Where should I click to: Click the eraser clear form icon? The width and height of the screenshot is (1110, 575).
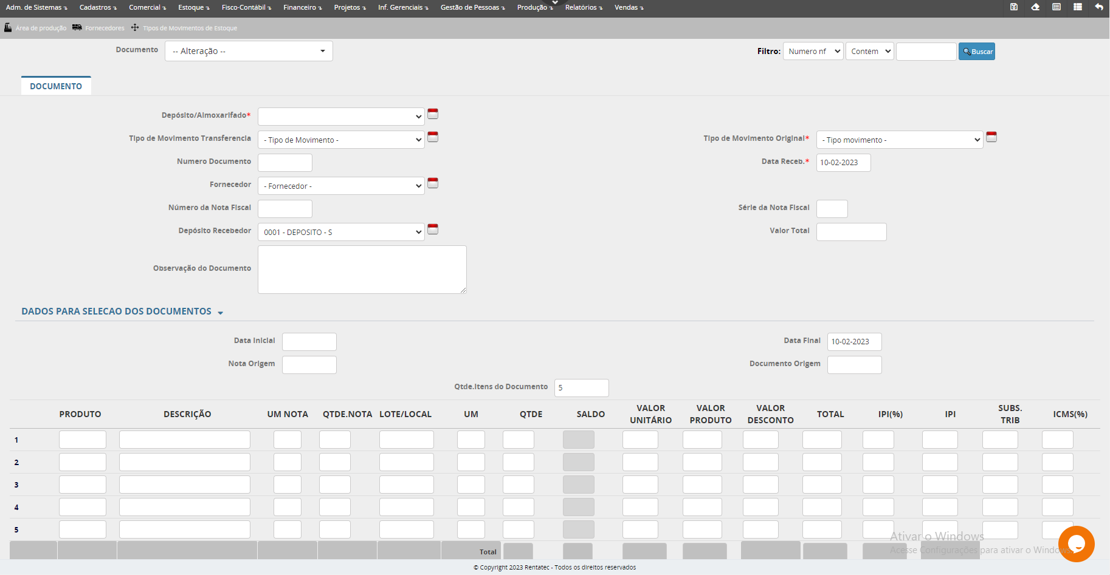point(1035,7)
